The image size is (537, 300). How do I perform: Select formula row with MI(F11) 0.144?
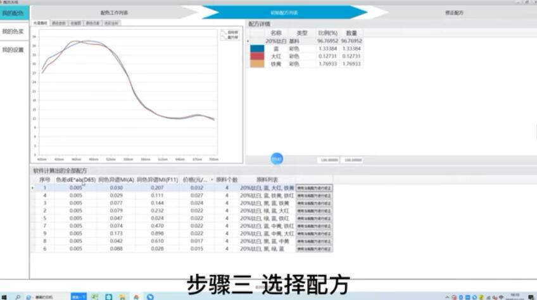[182, 203]
